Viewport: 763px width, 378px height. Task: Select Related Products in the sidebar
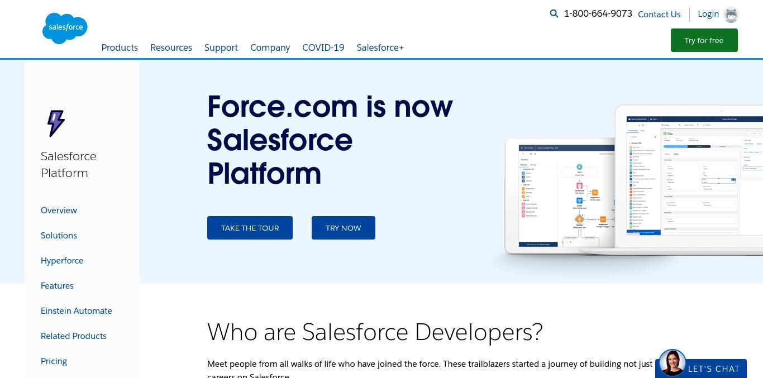coord(74,336)
